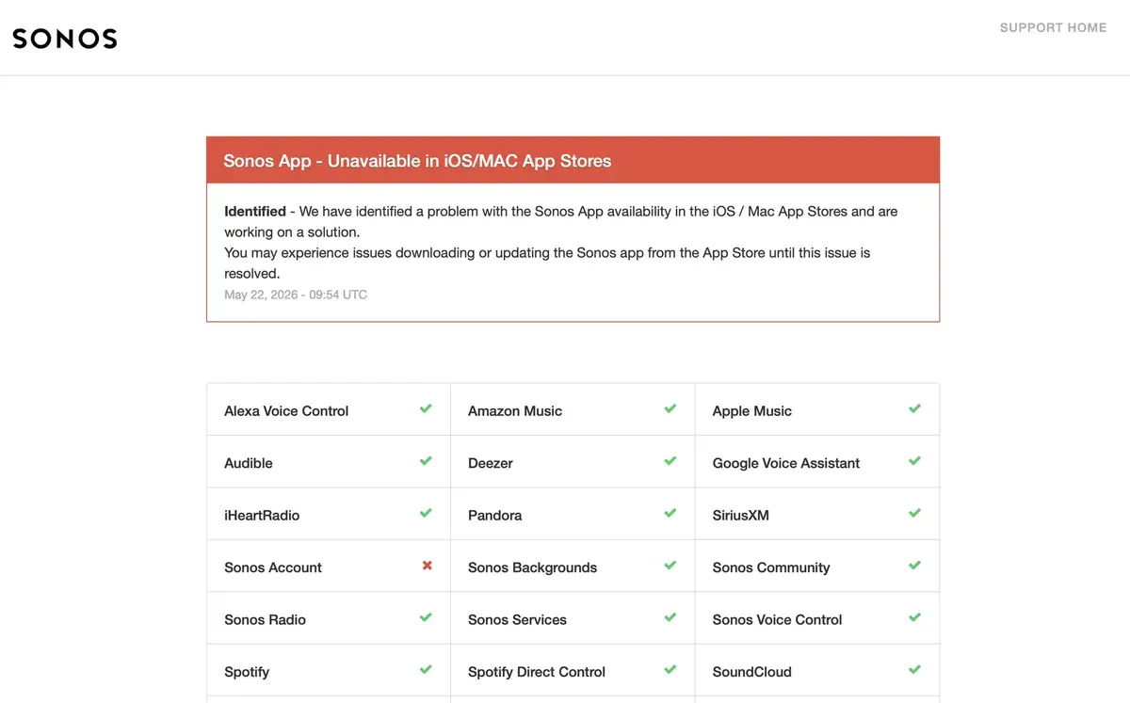Click the green check for Sonos Services
1130x703 pixels.
tap(670, 617)
